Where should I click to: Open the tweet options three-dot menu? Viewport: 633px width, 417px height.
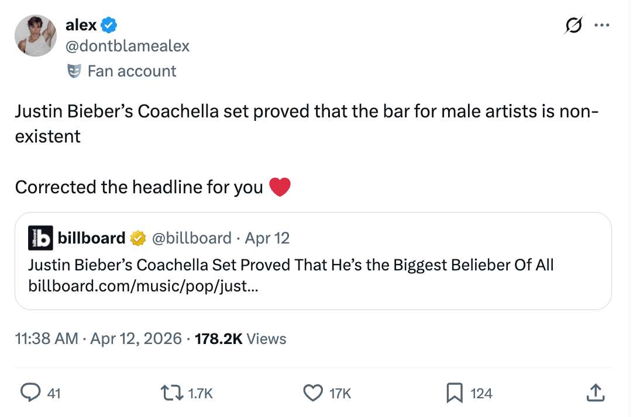pos(602,25)
